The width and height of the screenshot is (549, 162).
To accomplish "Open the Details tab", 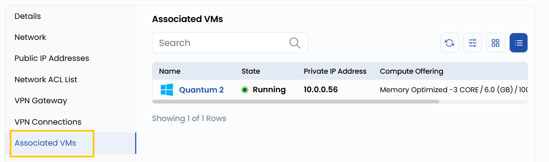I will (28, 16).
